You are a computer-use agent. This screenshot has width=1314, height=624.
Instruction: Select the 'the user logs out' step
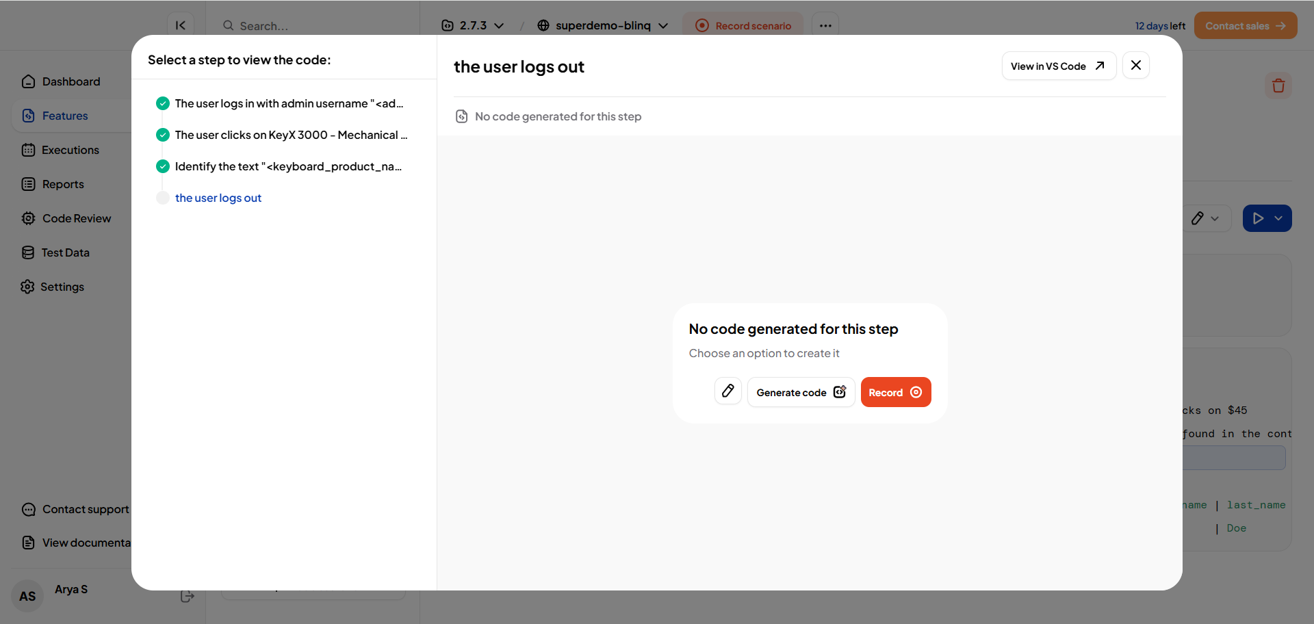(218, 198)
